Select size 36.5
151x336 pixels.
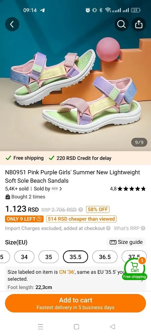[x=105, y=257]
